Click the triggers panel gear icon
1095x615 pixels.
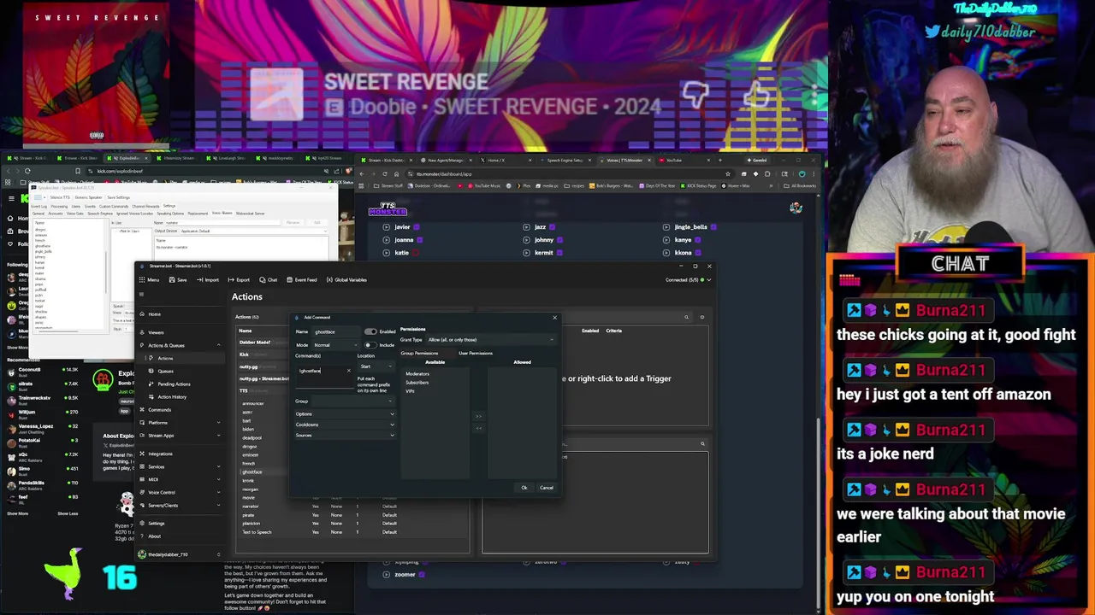702,317
